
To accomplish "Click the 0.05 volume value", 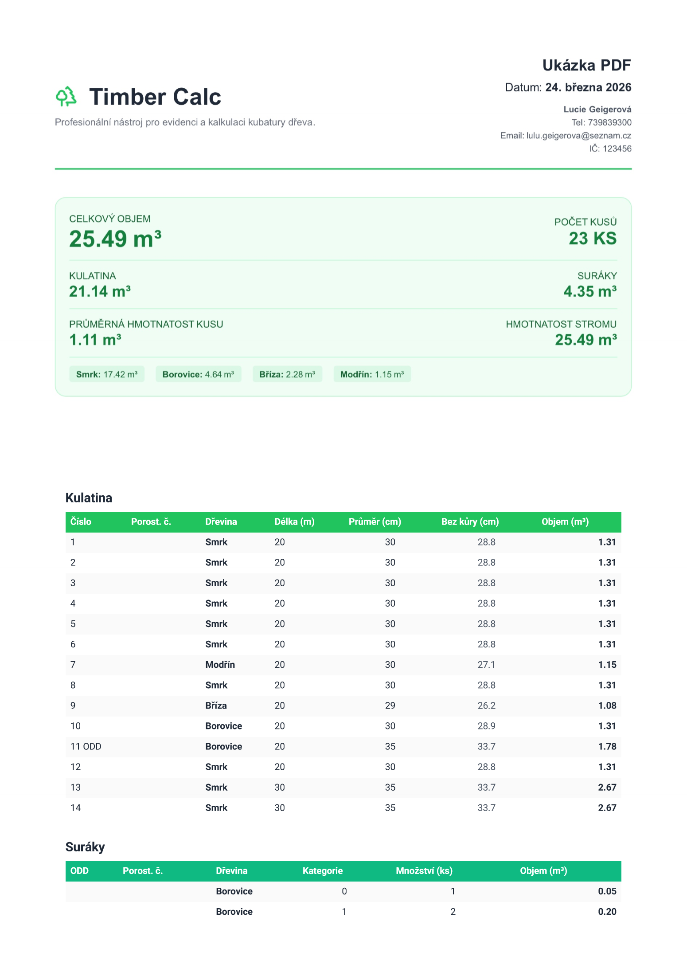I will coord(607,891).
